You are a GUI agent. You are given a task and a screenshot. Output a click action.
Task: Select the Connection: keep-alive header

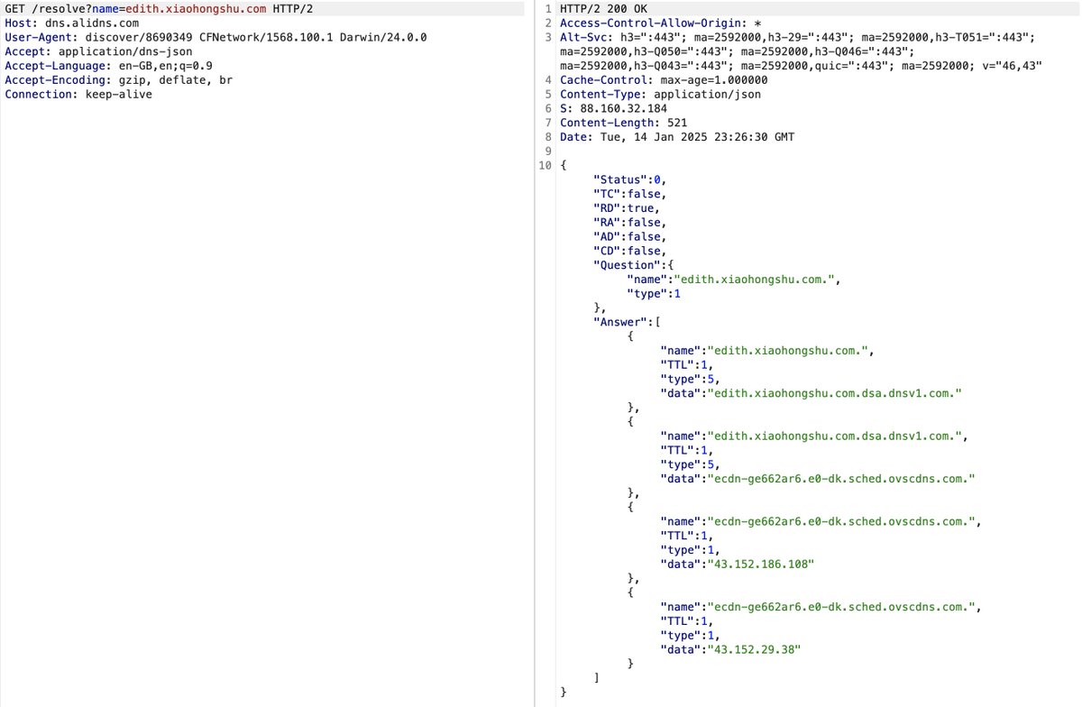(78, 95)
